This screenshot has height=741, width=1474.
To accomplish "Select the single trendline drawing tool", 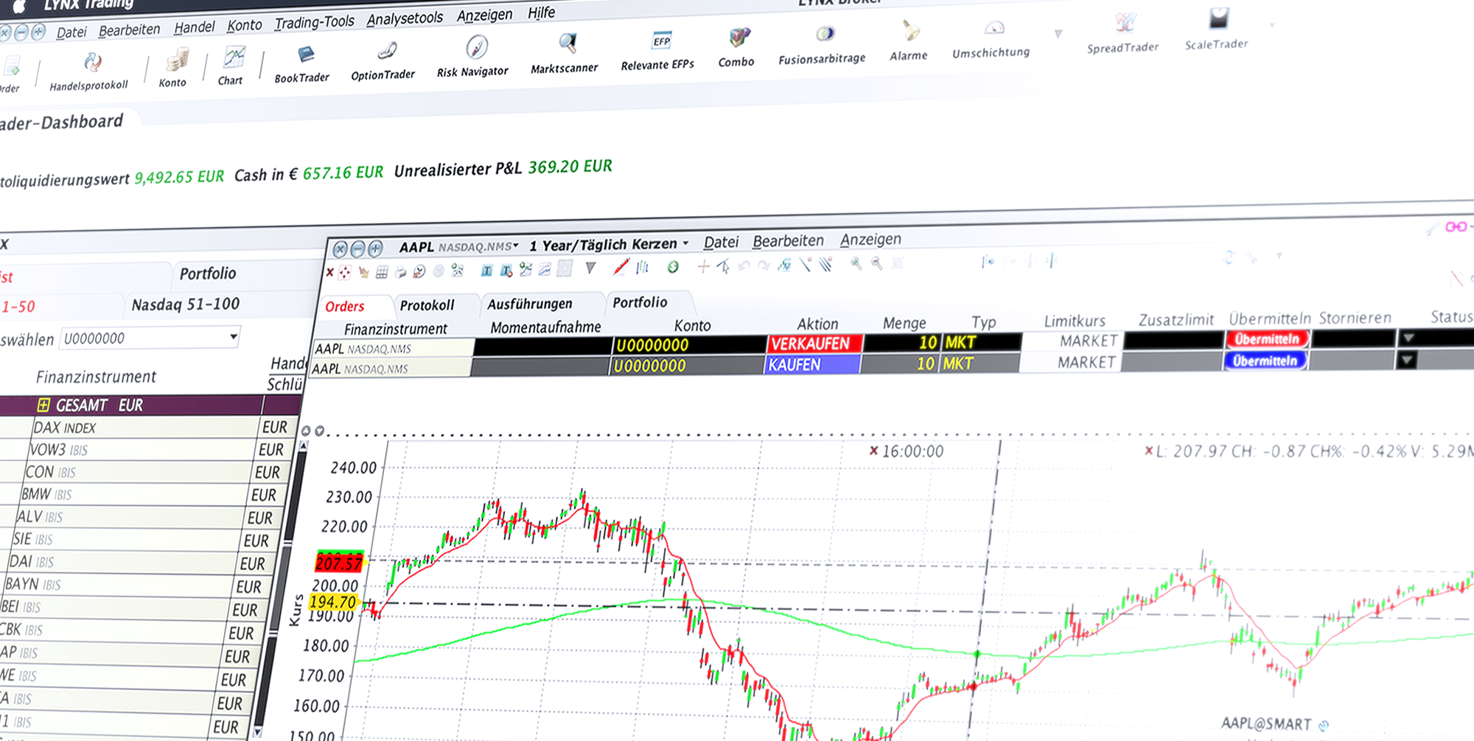I will [x=805, y=264].
